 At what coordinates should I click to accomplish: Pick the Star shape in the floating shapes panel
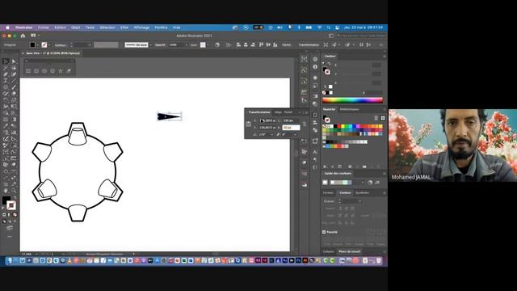pos(61,70)
